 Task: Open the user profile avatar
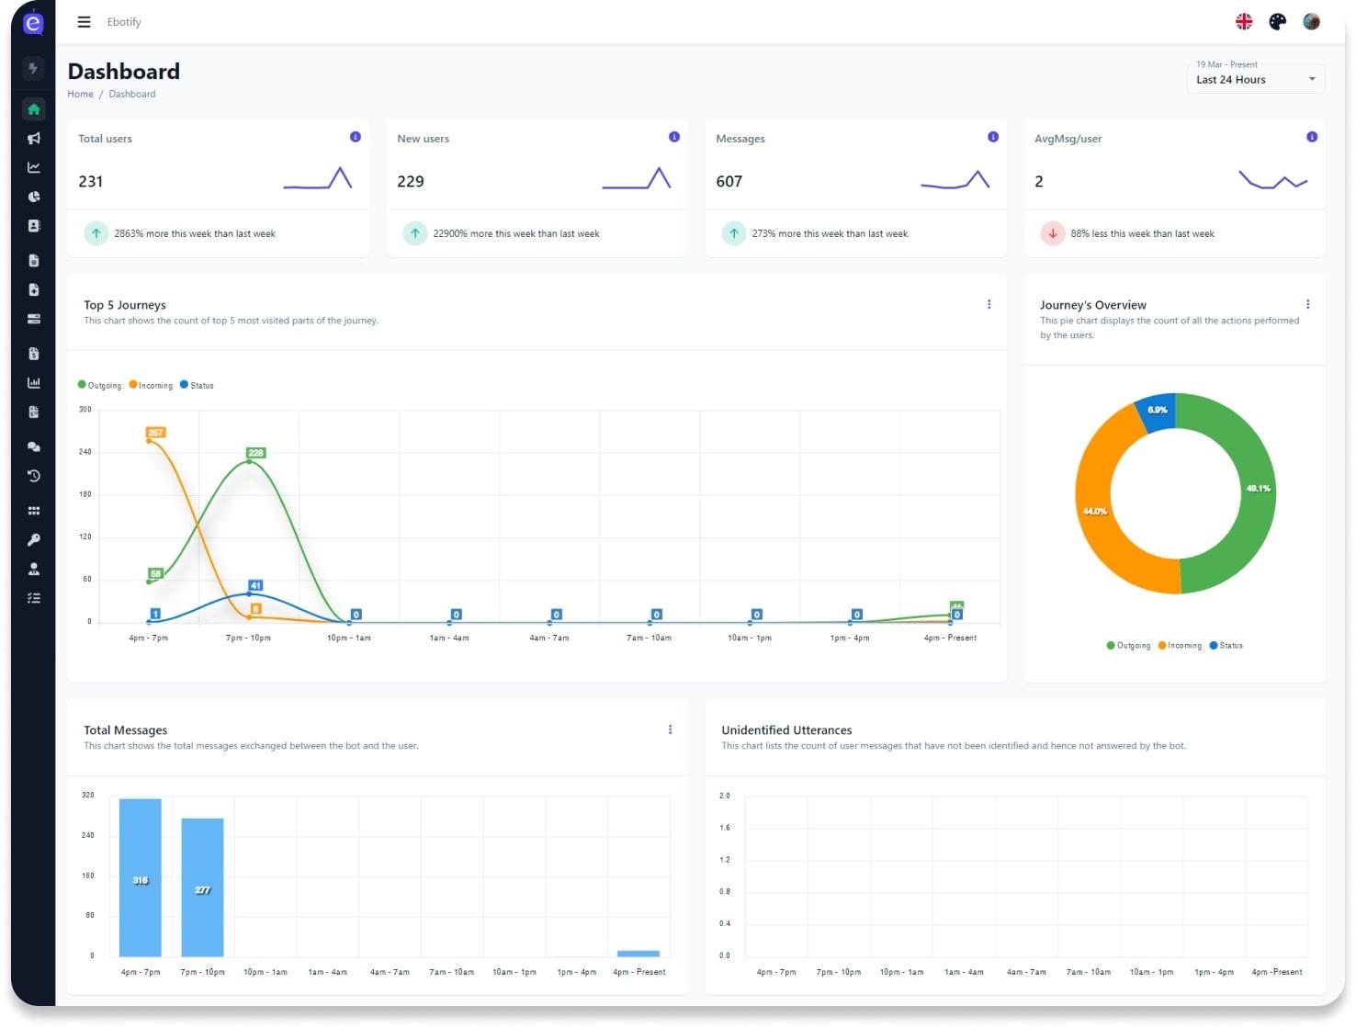click(x=1311, y=21)
